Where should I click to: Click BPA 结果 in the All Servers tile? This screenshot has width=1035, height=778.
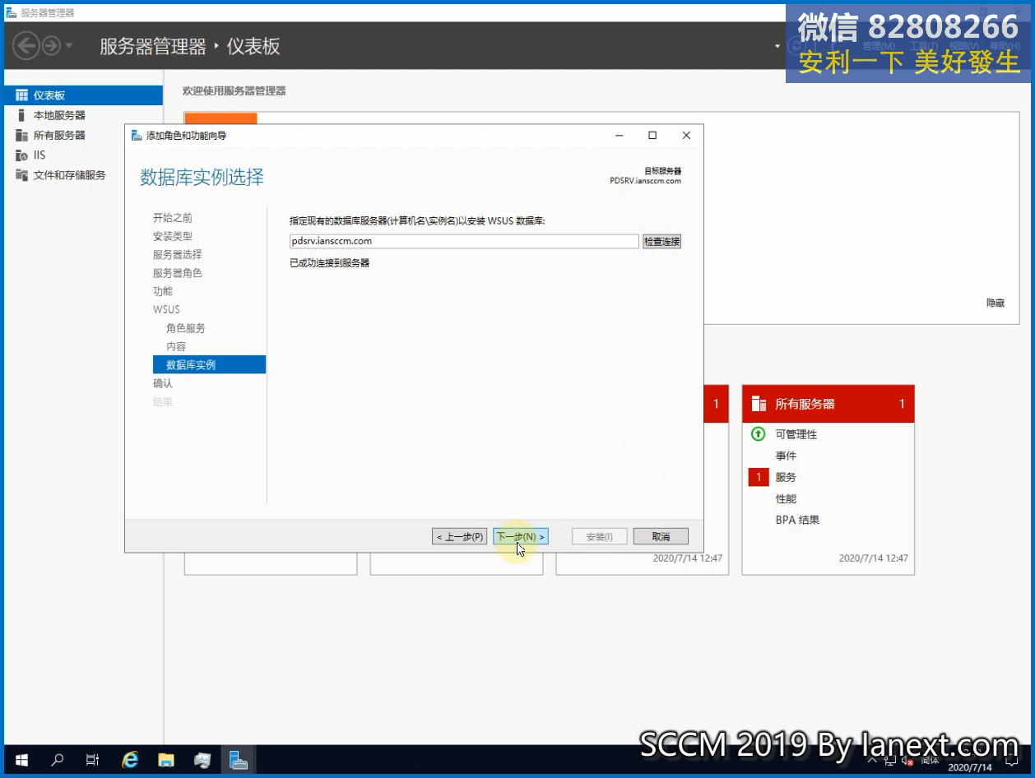pos(797,520)
